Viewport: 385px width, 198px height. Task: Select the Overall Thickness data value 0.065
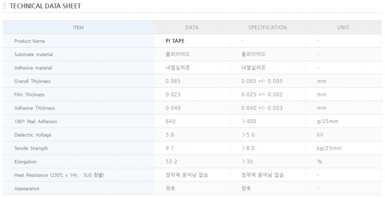(173, 81)
